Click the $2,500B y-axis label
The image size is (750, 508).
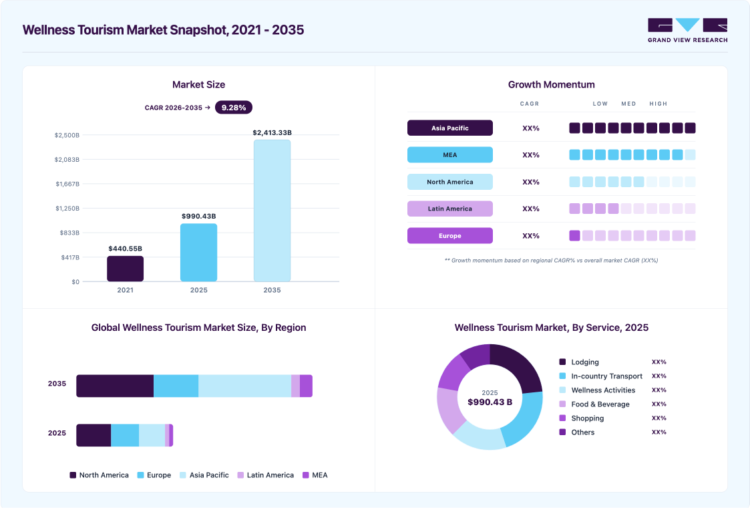click(67, 135)
